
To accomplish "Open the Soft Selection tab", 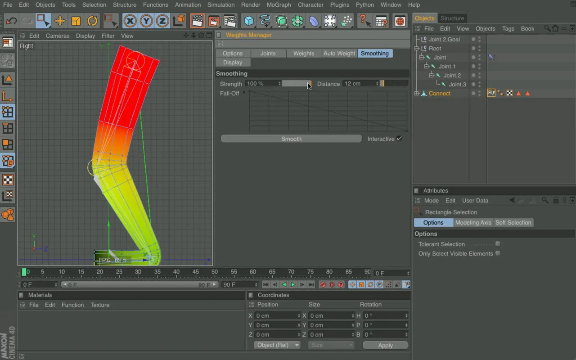I will tap(513, 222).
